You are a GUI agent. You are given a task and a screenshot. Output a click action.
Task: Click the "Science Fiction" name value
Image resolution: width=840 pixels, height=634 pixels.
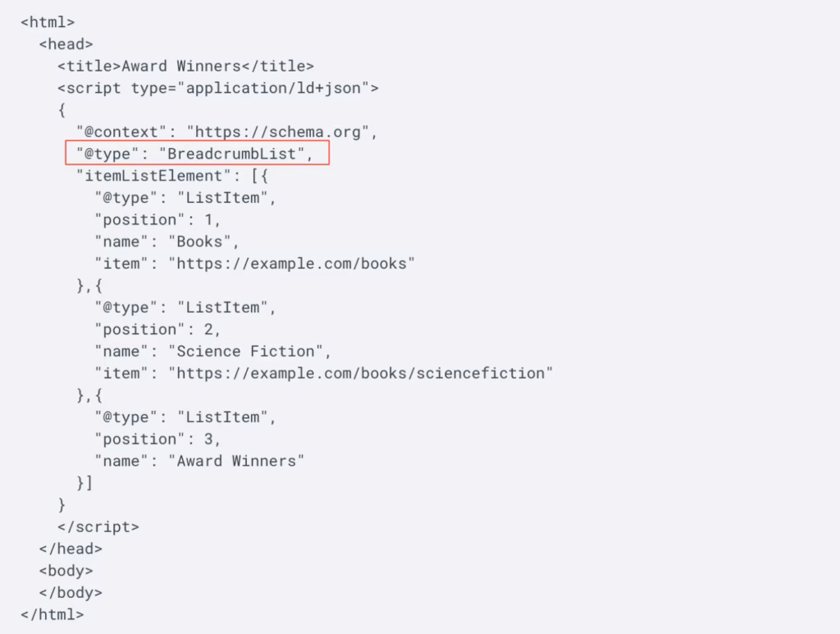point(249,351)
